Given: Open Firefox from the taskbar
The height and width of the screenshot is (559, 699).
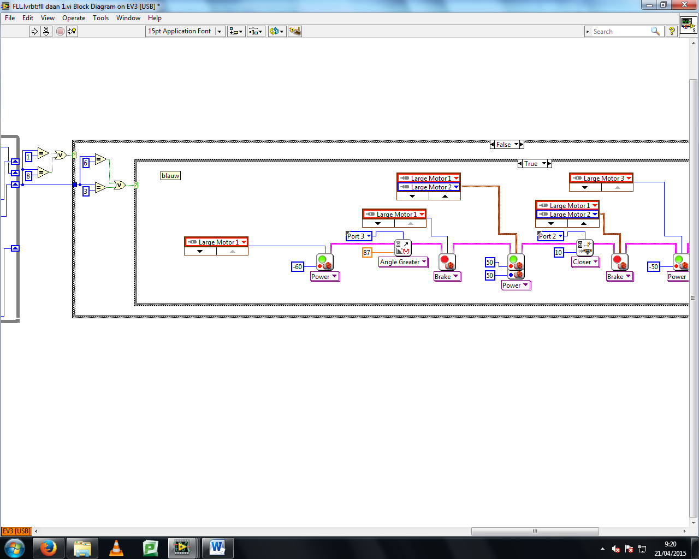Looking at the screenshot, I should (x=49, y=548).
